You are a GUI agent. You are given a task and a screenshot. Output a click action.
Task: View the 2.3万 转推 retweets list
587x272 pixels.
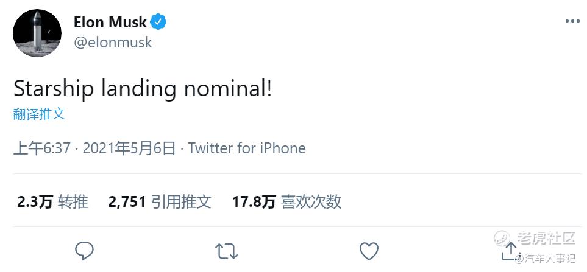click(x=52, y=202)
